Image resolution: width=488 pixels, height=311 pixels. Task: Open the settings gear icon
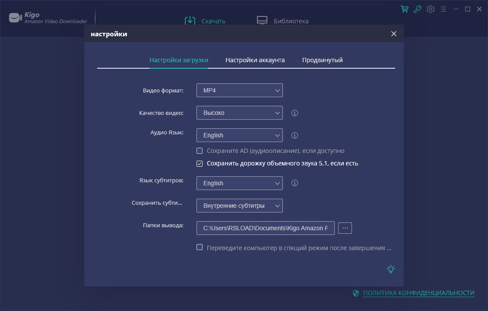pos(431,9)
